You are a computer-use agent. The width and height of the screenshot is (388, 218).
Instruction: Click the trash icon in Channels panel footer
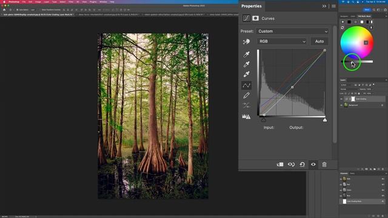point(383,216)
